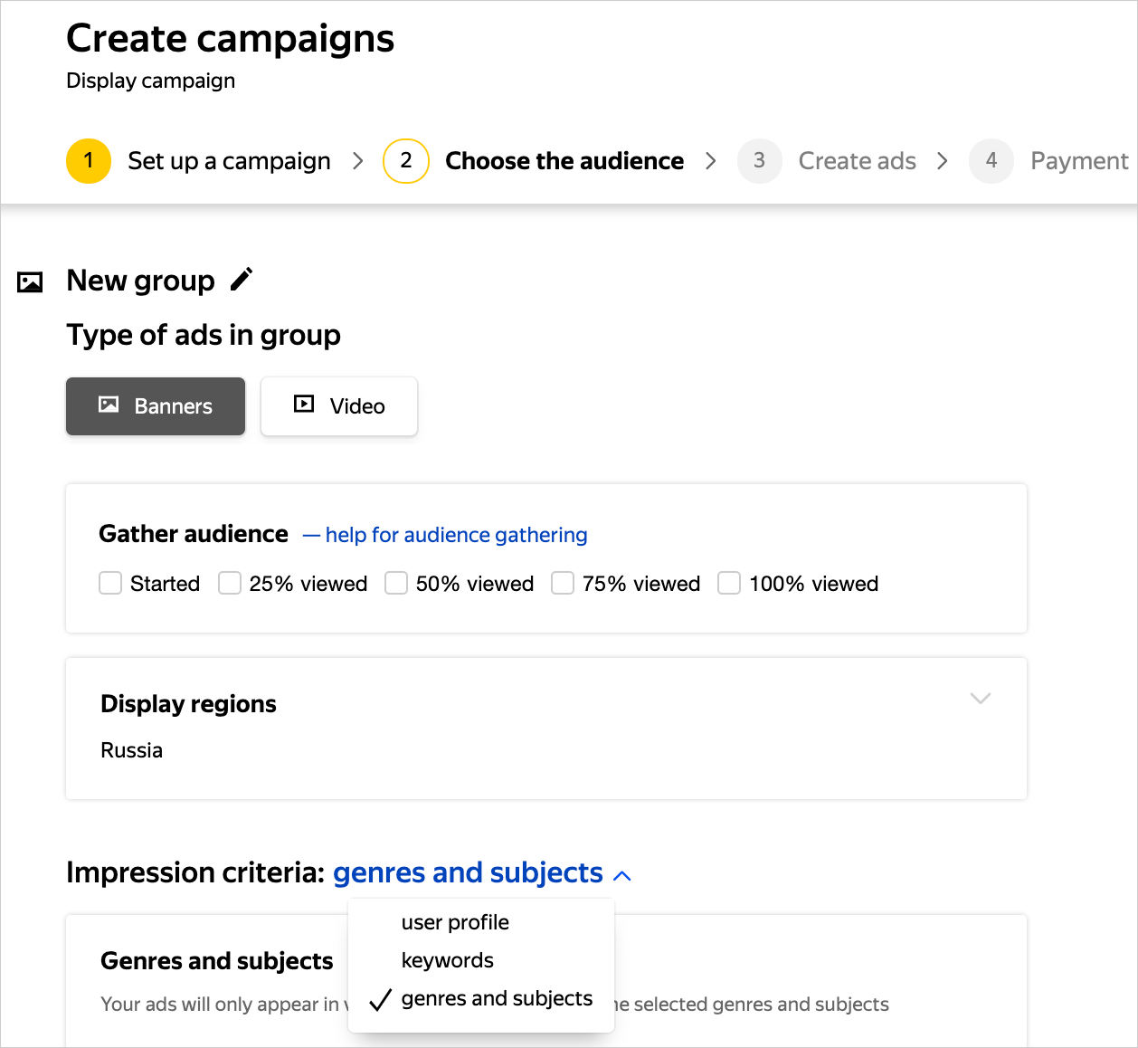
Task: Choose user profile from the criteria menu
Action: click(x=455, y=922)
